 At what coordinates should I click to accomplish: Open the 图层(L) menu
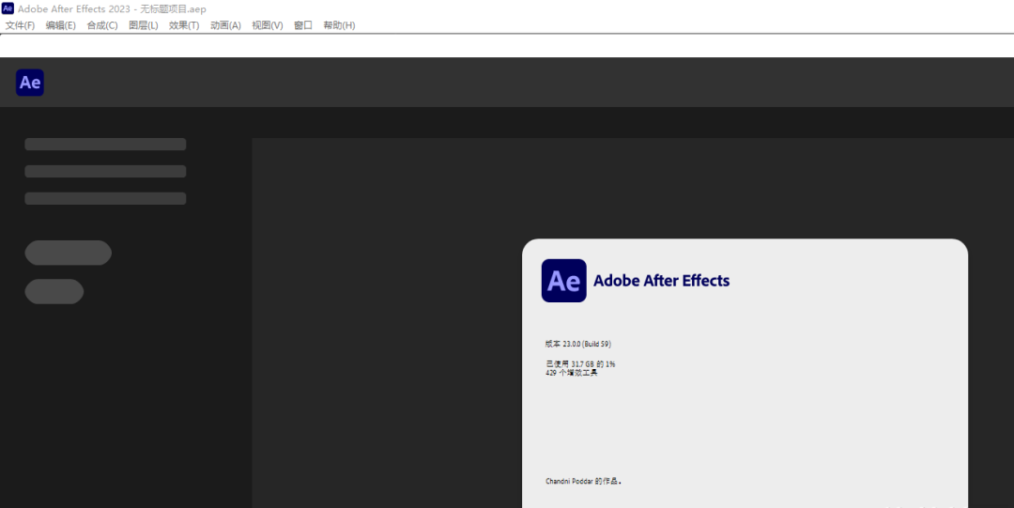144,25
